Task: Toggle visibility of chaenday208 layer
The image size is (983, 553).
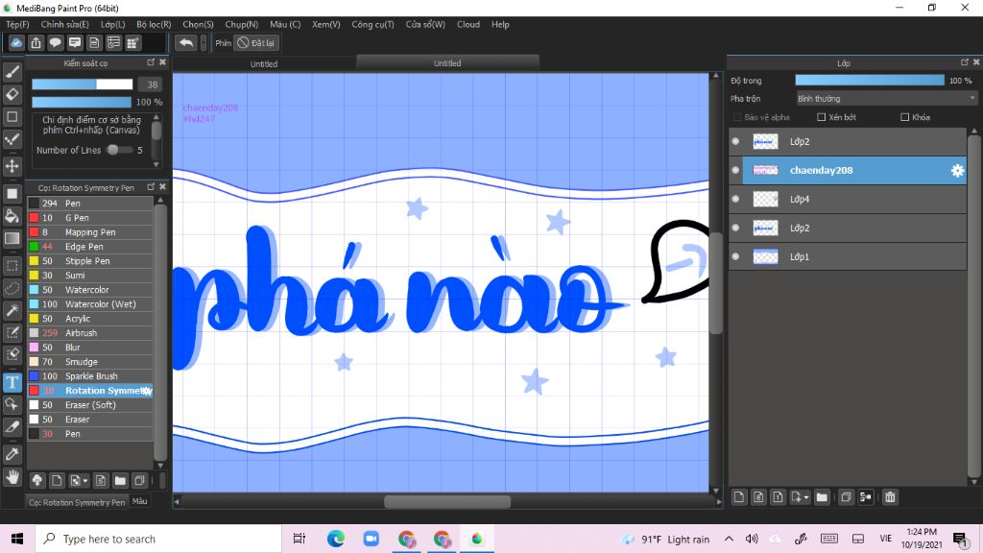Action: click(x=735, y=171)
